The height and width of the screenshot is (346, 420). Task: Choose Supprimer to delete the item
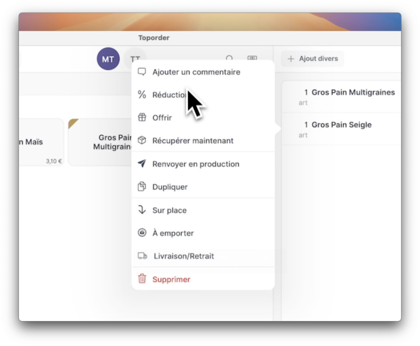click(171, 280)
